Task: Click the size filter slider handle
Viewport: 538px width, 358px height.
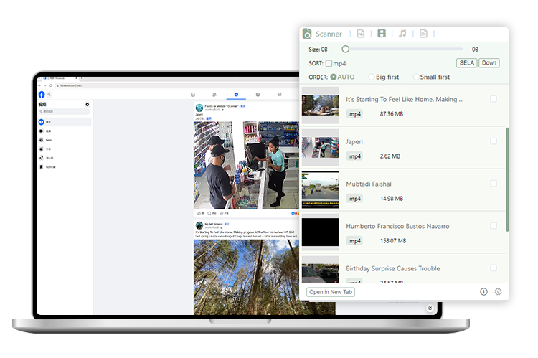Action: tap(346, 49)
